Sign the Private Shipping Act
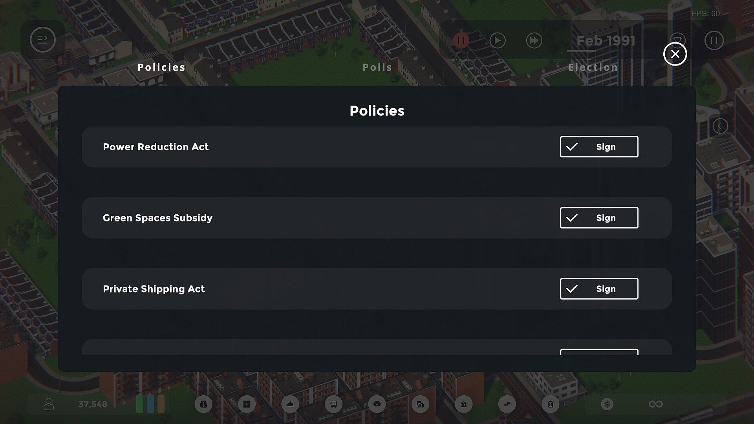The width and height of the screenshot is (754, 424). click(599, 289)
